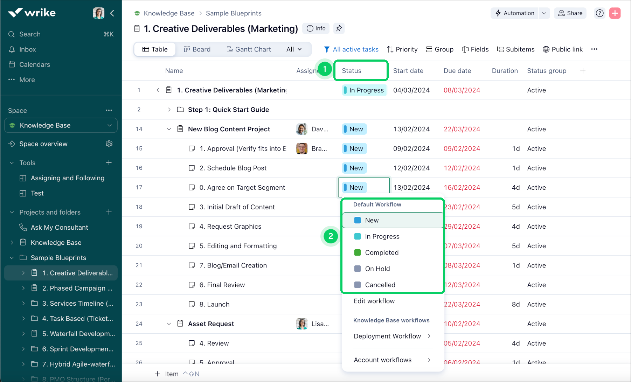Check the 6. Final Review task box

click(x=192, y=285)
